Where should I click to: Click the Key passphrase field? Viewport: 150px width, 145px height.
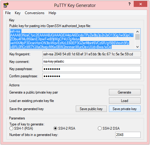click(92, 69)
